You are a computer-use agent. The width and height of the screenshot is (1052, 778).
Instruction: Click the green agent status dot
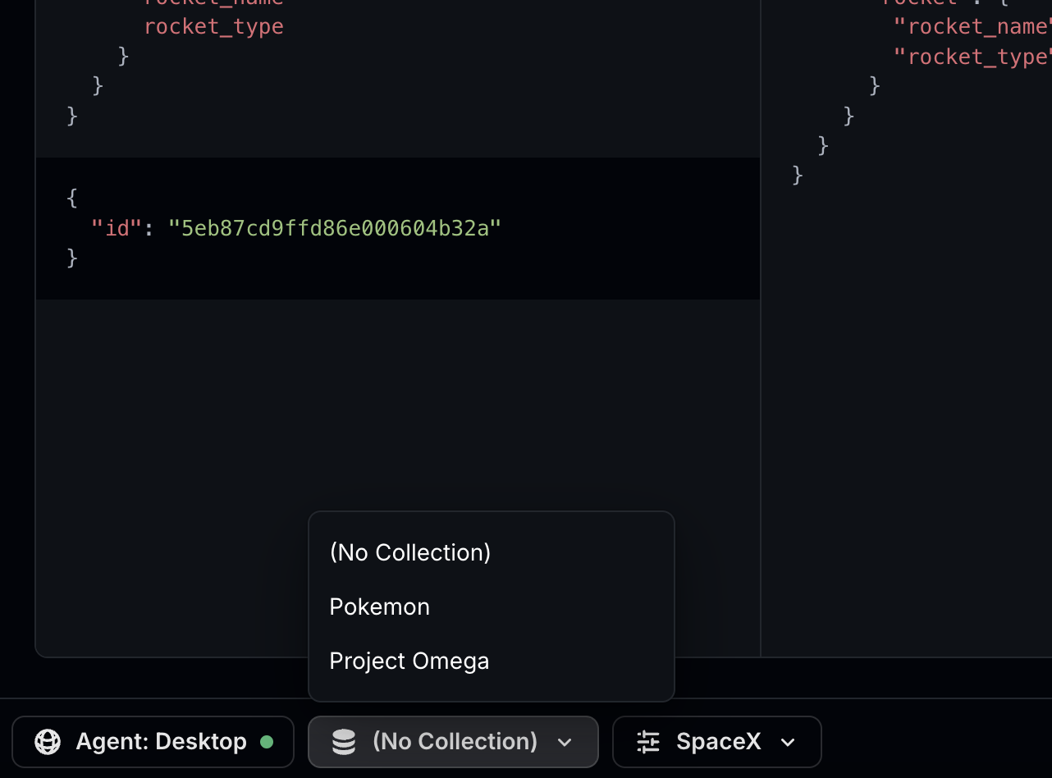(267, 742)
